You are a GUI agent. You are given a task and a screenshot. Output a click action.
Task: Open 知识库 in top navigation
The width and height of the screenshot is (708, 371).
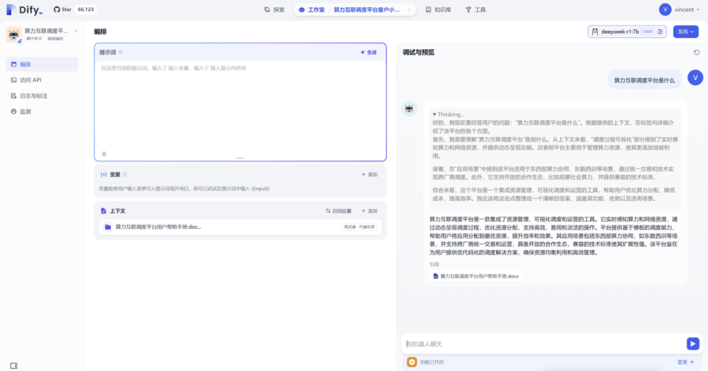(439, 9)
